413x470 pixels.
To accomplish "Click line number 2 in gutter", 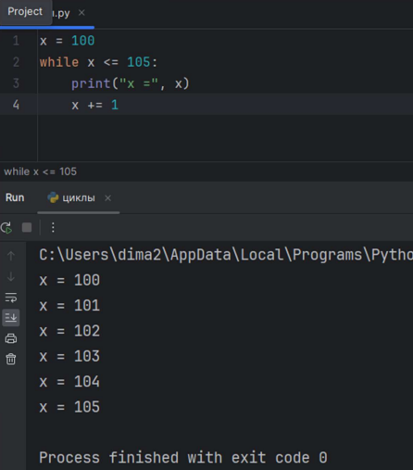I will (16, 62).
